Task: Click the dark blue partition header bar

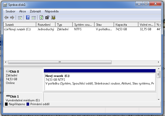Action: pos(100,71)
